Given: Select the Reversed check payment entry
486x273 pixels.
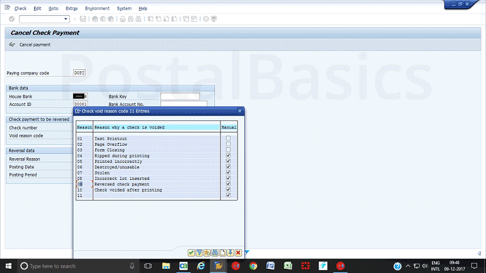Looking at the screenshot, I should (x=122, y=184).
